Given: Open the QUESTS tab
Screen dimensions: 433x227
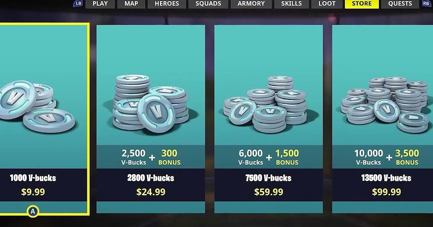Looking at the screenshot, I should click(x=400, y=4).
